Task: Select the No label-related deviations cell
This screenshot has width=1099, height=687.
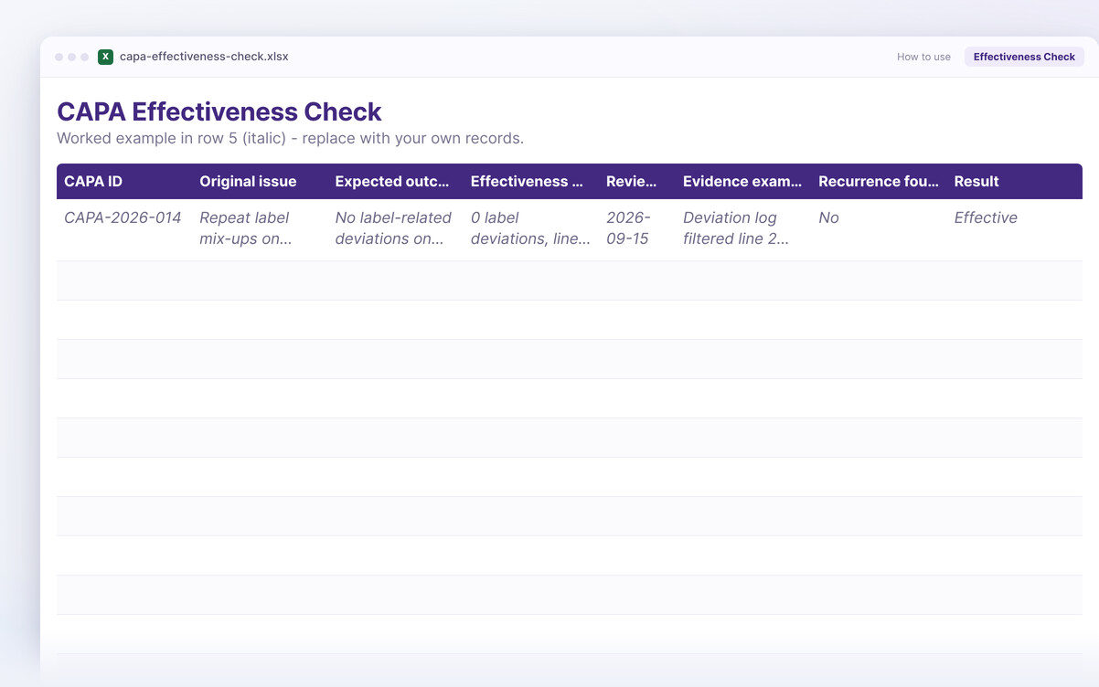Action: point(395,229)
